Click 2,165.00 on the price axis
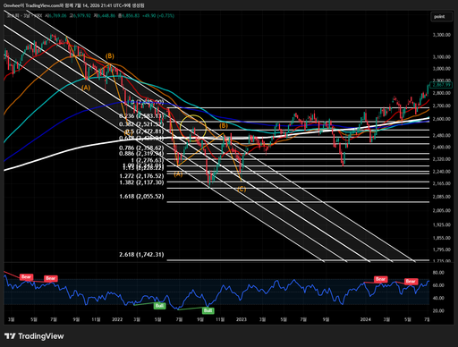The width and height of the screenshot is (458, 347). [442, 183]
